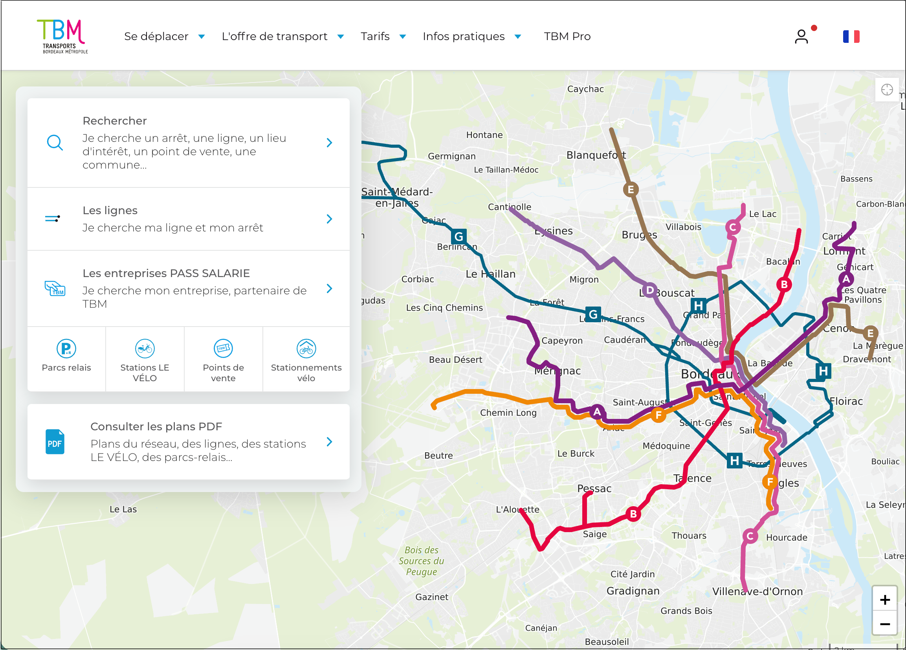Click chevron on Les entreprises PASS SALARIE
This screenshot has height=650, width=906.
pyautogui.click(x=329, y=288)
